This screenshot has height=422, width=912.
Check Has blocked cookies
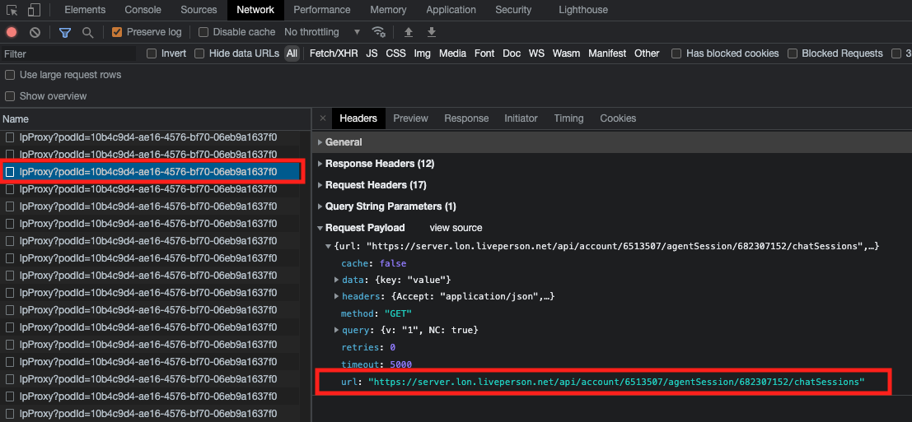point(676,53)
